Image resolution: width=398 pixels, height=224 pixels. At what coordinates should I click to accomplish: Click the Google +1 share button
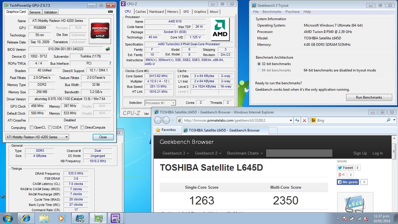[x=341, y=175]
